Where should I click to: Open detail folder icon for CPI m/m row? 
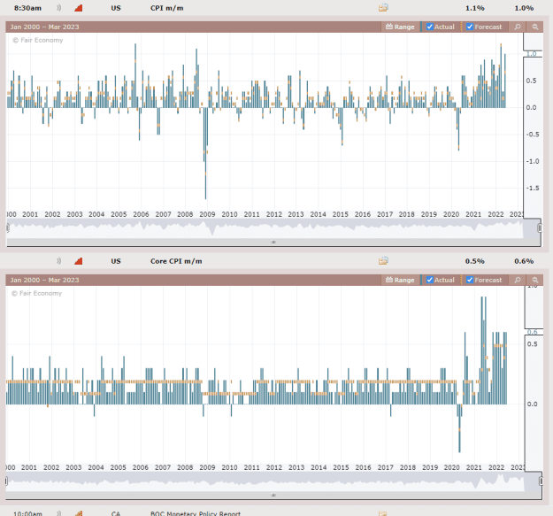tap(383, 8)
